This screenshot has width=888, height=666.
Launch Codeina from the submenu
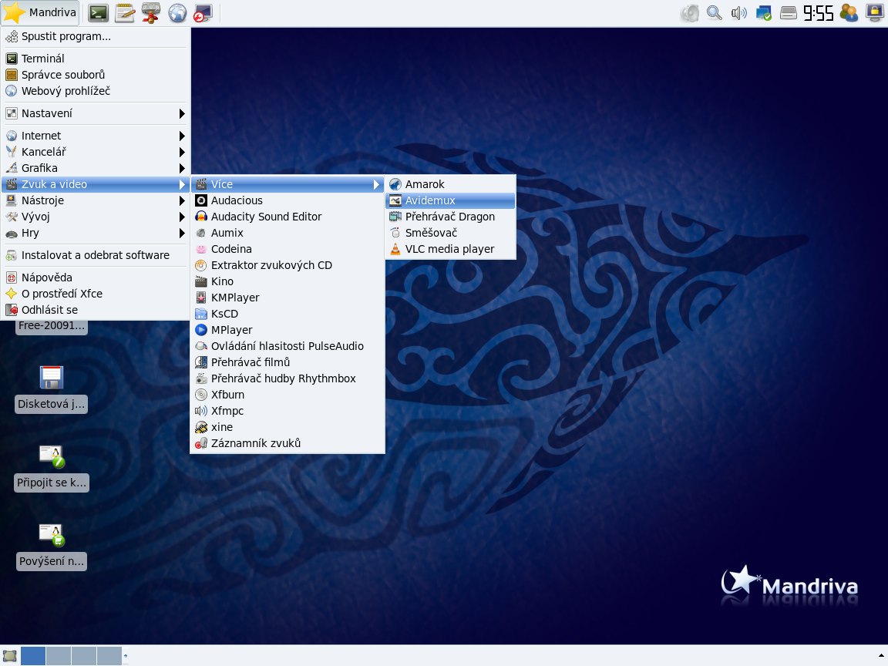(288, 249)
